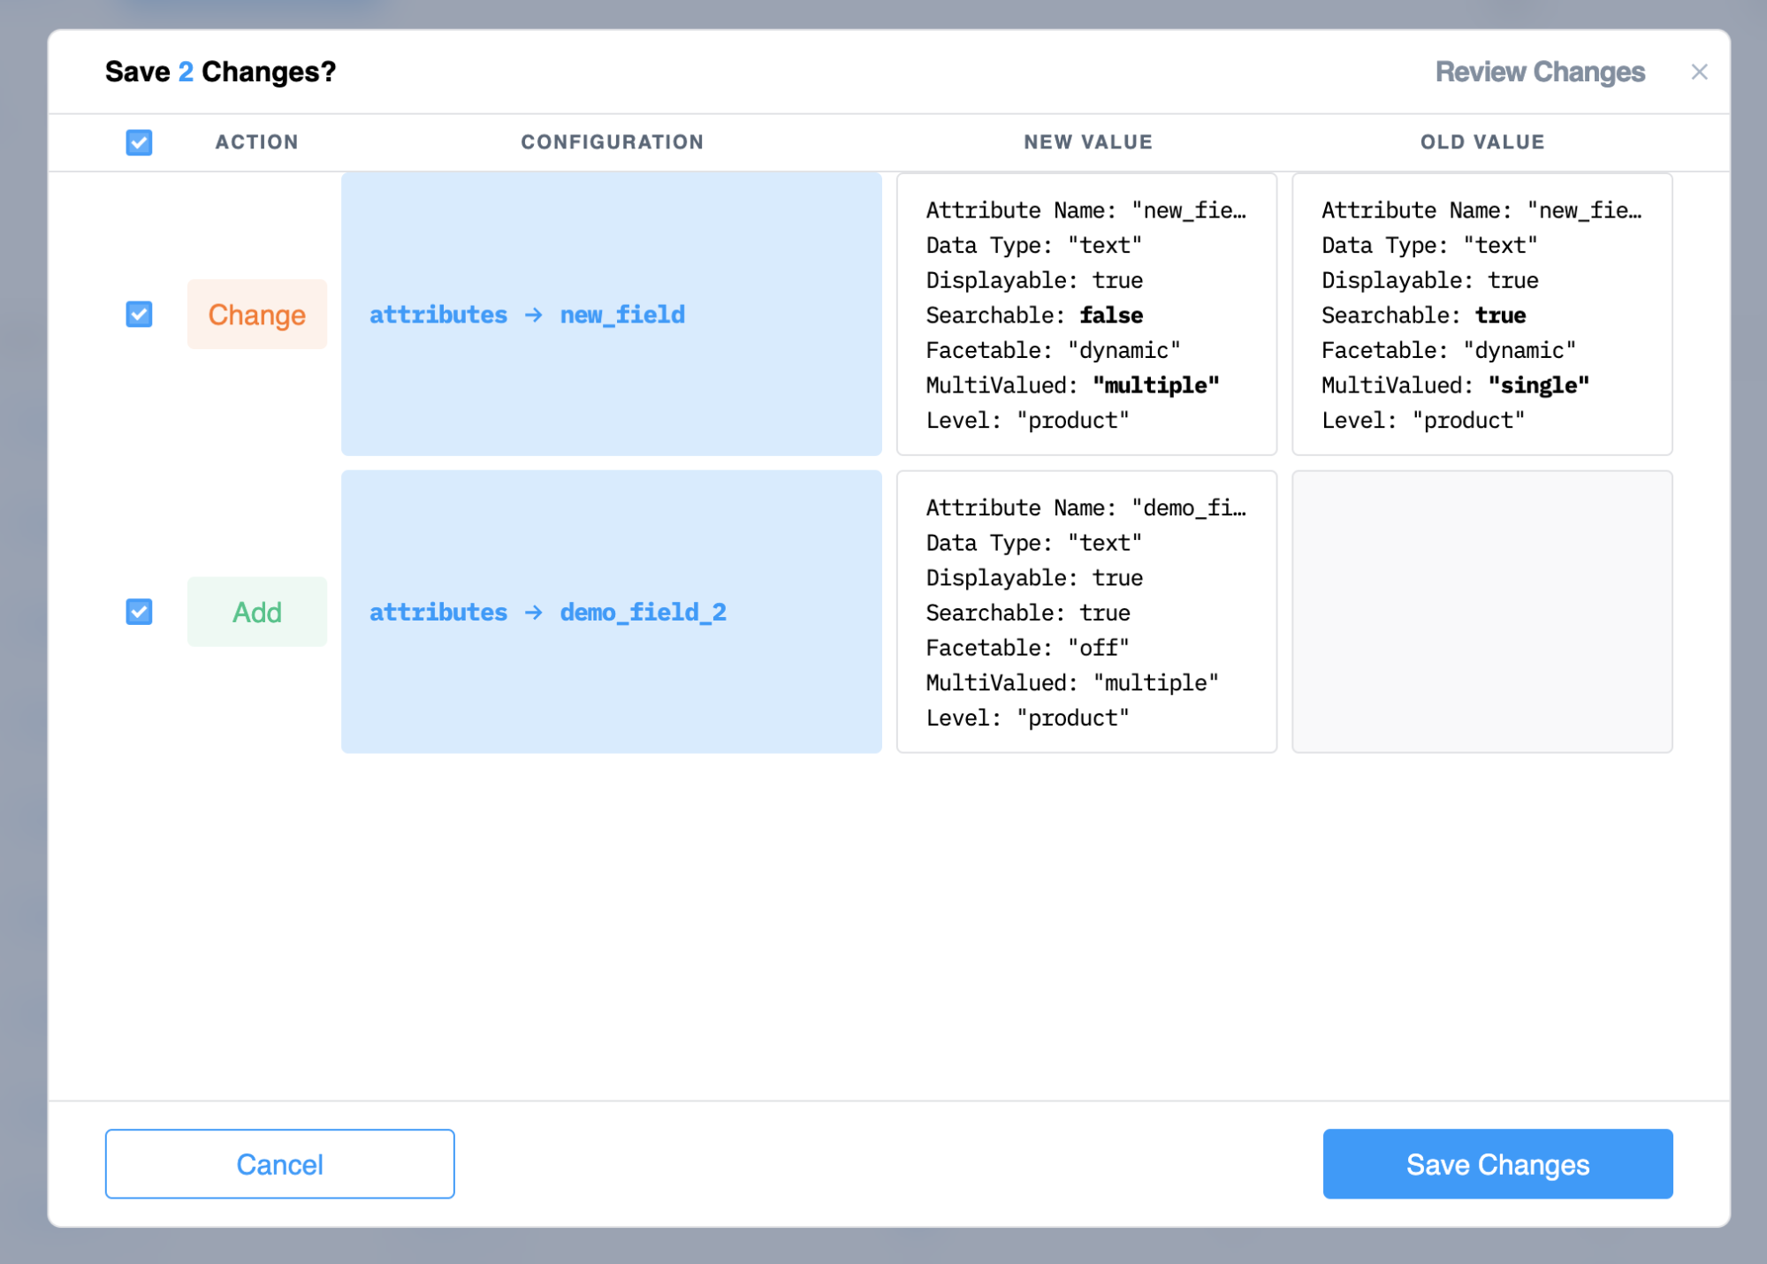This screenshot has width=1767, height=1264.
Task: Click the empty Old Value panel for demo_field_2
Action: coord(1481,612)
